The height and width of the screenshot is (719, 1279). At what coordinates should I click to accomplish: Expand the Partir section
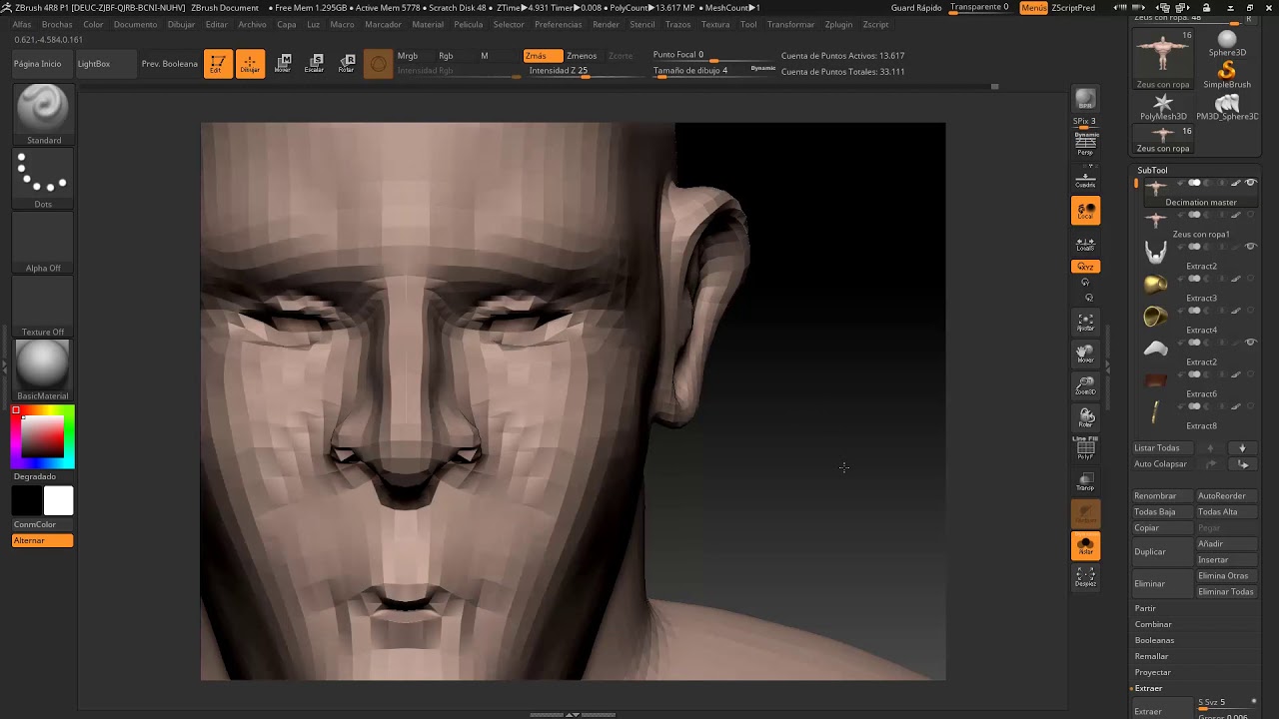pos(1145,608)
